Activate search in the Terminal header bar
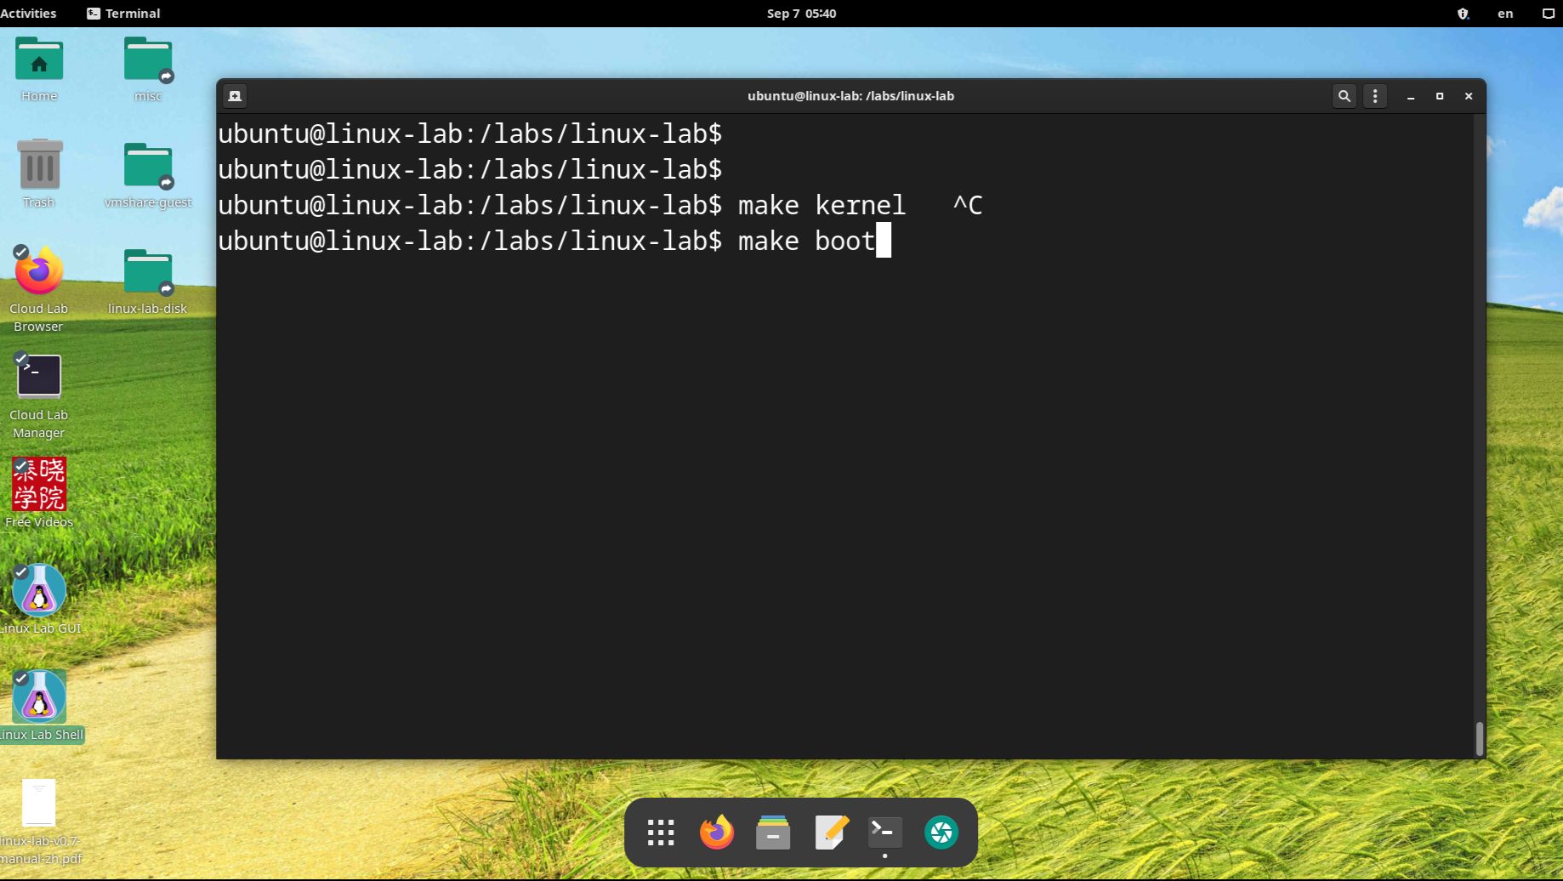 point(1344,95)
